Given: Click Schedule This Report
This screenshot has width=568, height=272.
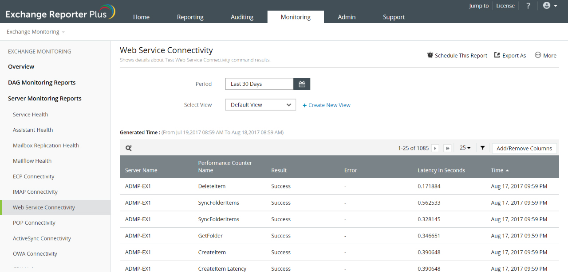Looking at the screenshot, I should coord(457,55).
